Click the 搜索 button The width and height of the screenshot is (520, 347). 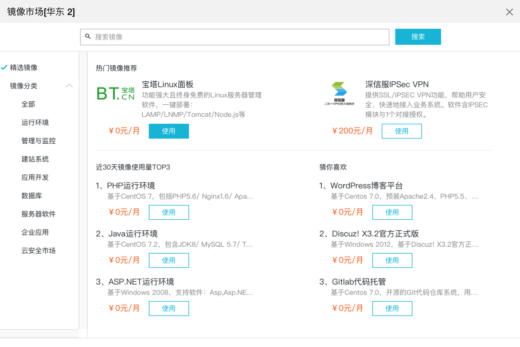(417, 37)
